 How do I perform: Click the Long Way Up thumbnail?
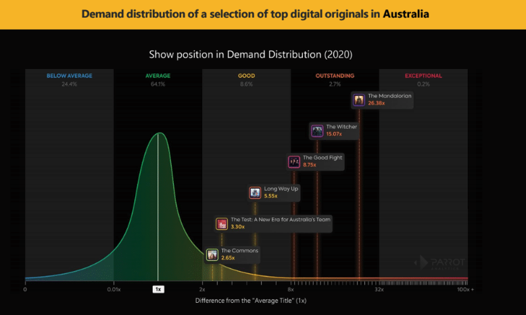point(255,193)
